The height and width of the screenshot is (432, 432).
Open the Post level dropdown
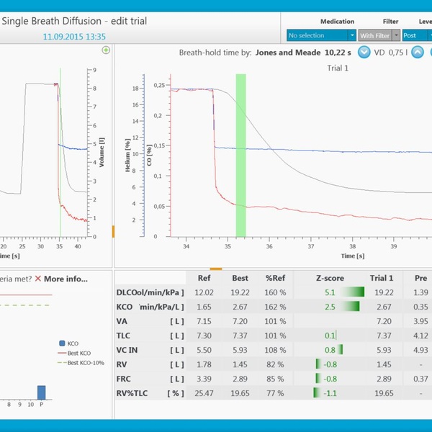(x=417, y=35)
